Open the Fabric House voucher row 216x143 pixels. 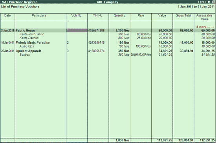[x=108, y=30]
